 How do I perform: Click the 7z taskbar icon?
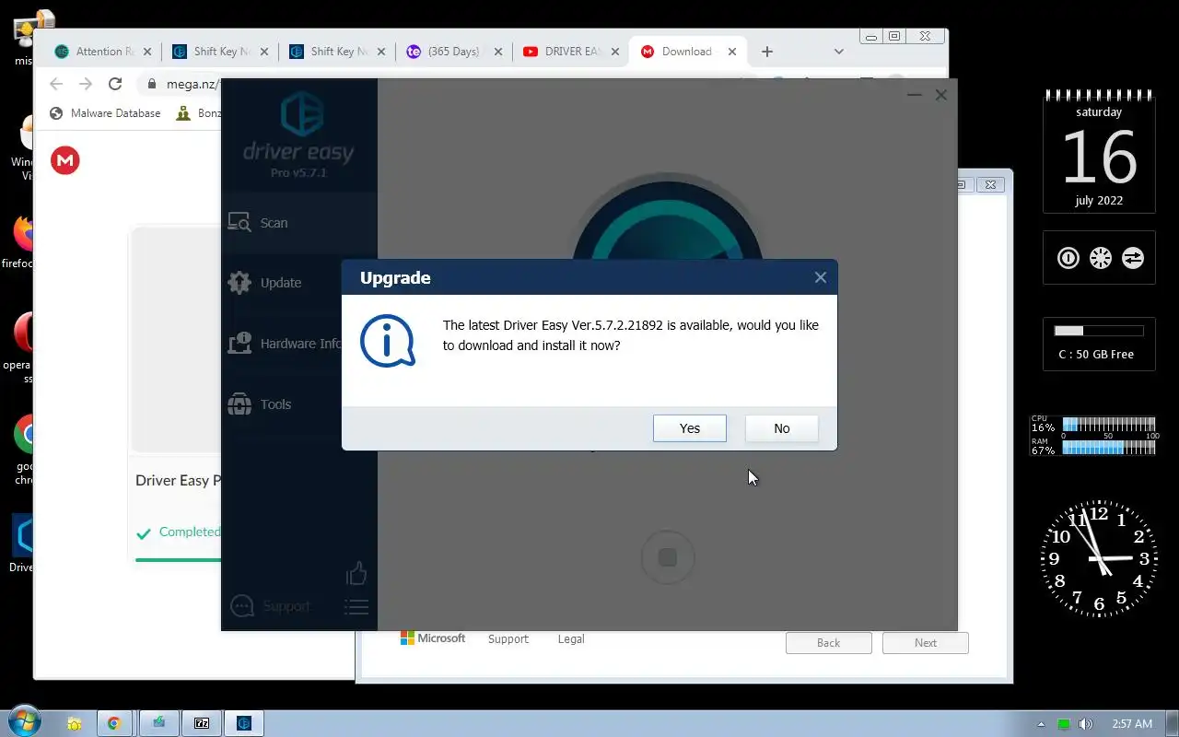coord(202,723)
